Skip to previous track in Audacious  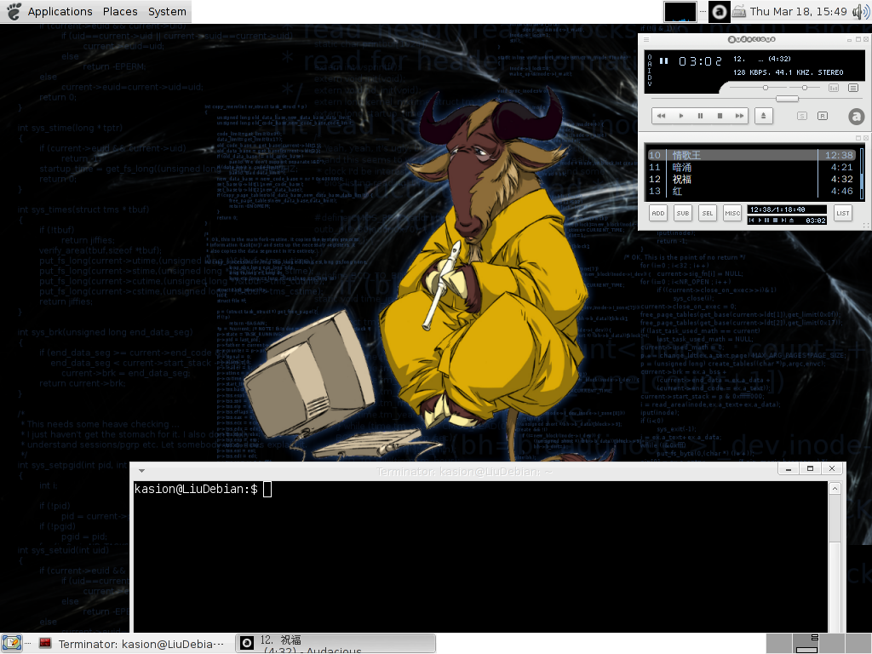(x=661, y=116)
